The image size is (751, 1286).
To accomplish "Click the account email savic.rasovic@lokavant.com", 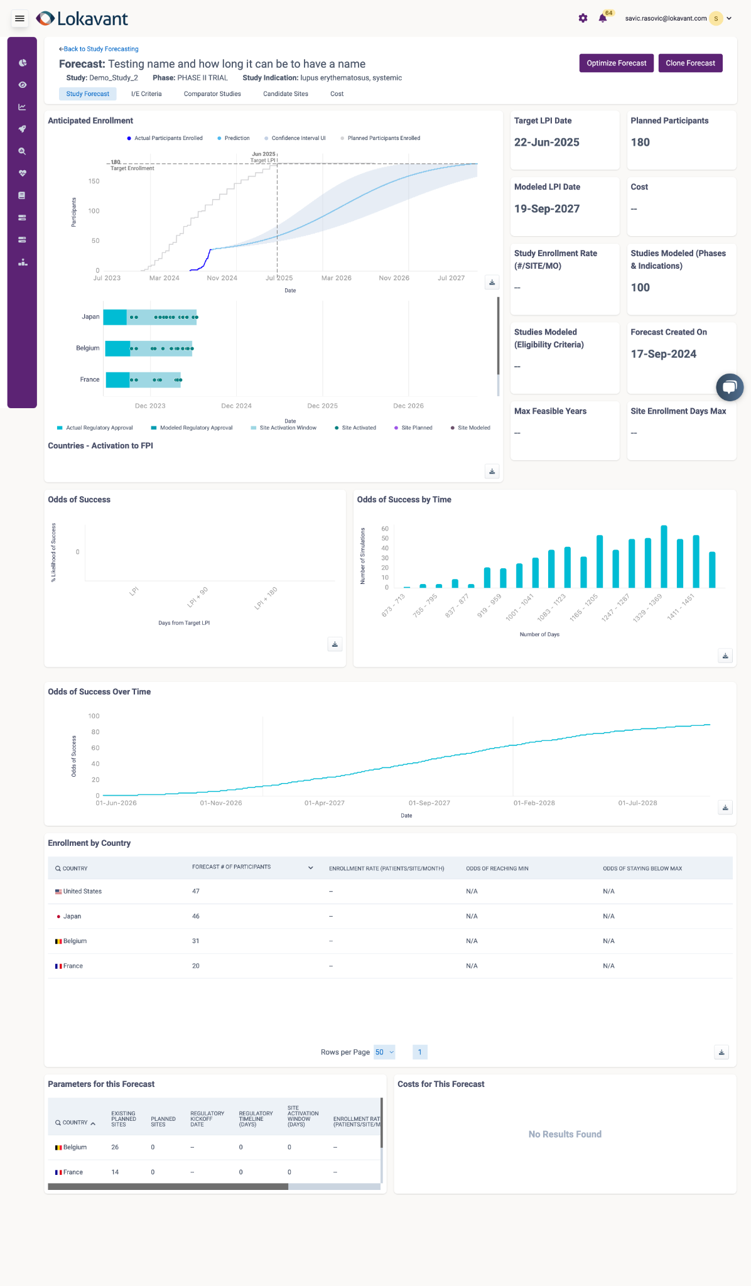I will click(x=666, y=18).
